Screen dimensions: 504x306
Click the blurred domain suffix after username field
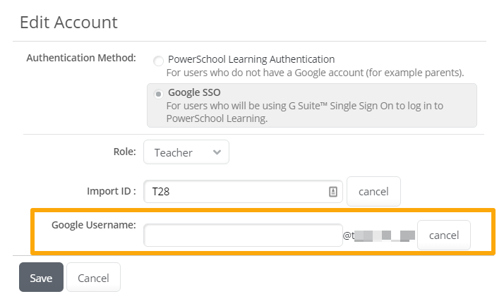(379, 235)
